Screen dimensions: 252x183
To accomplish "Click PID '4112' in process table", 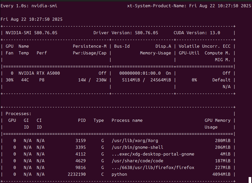I will (81, 154).
